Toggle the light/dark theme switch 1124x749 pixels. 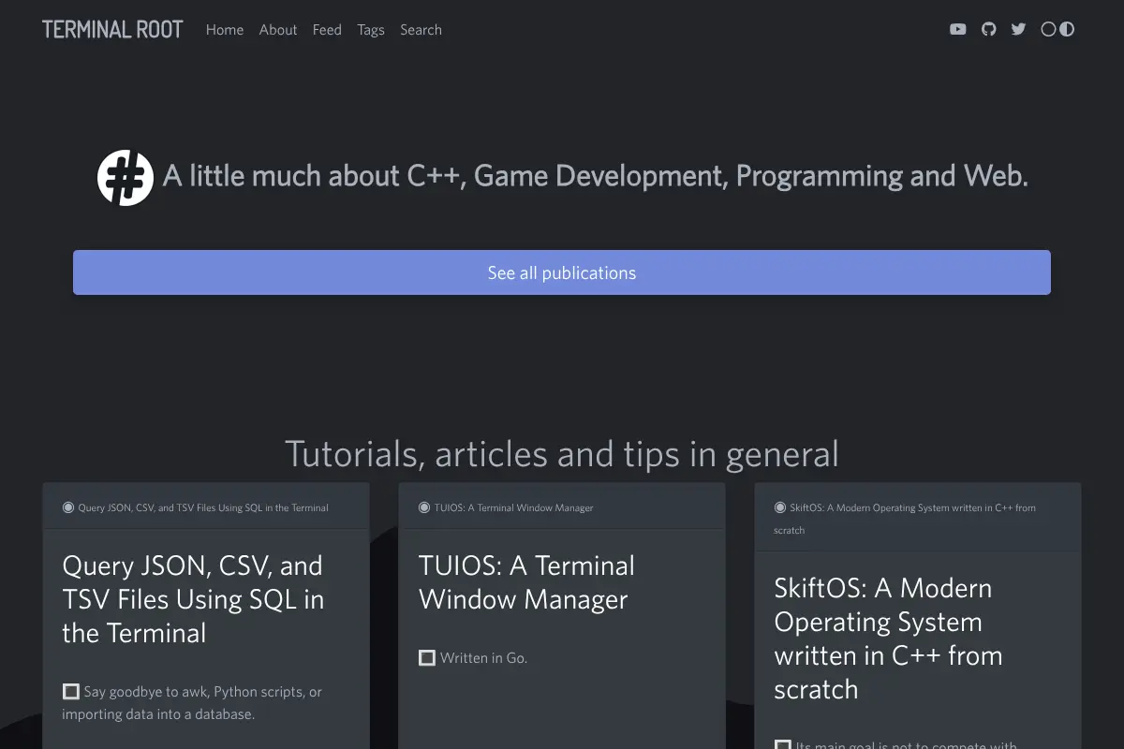(1057, 29)
